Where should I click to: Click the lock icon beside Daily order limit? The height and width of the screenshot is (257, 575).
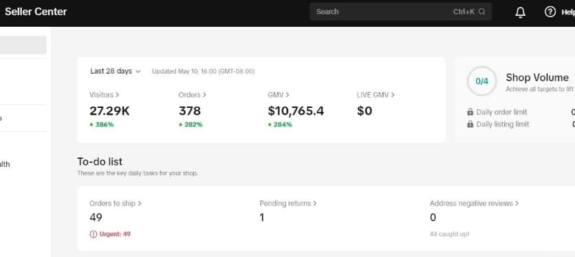click(470, 112)
